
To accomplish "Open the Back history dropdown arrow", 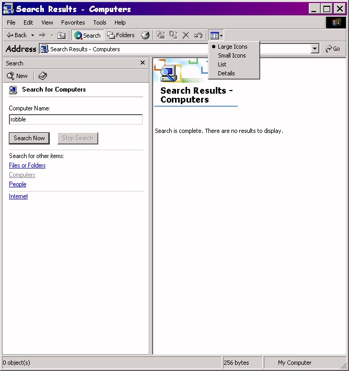I will [32, 36].
